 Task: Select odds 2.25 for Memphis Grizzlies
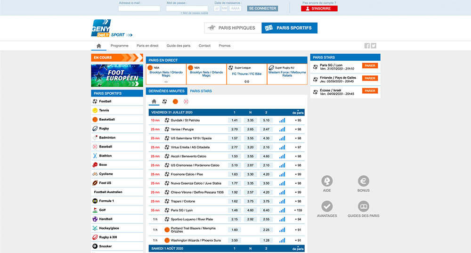[266, 230]
